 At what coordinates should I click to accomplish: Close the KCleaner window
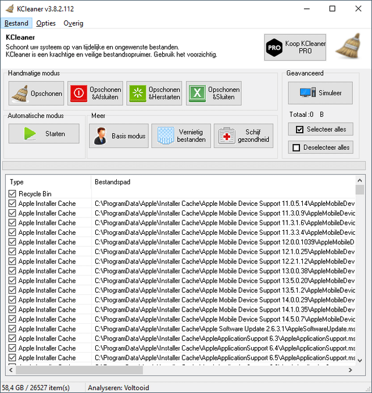[358, 9]
